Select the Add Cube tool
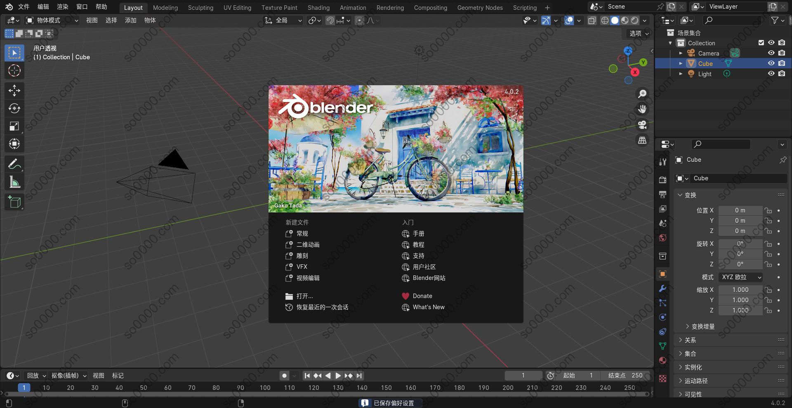 click(x=14, y=202)
